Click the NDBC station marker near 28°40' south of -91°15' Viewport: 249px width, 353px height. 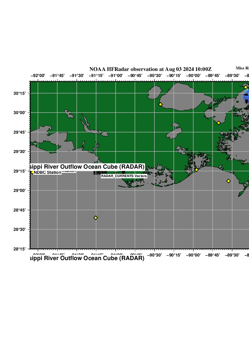96,218
